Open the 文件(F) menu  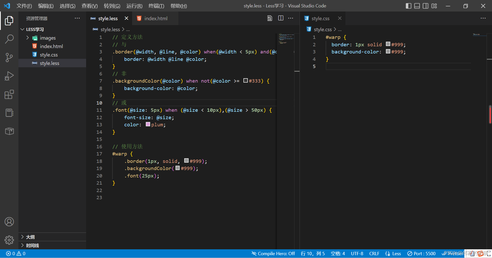point(24,6)
